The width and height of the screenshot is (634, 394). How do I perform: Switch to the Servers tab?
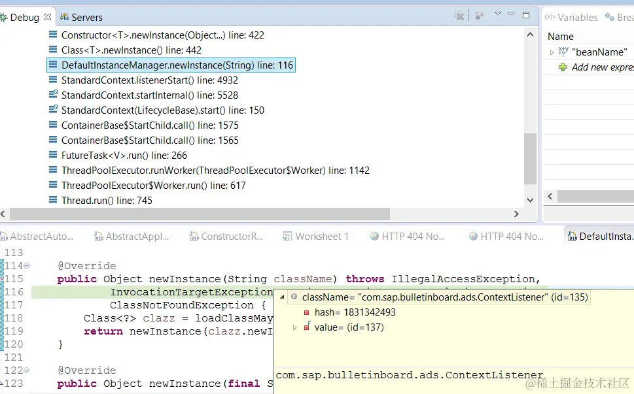(x=87, y=18)
